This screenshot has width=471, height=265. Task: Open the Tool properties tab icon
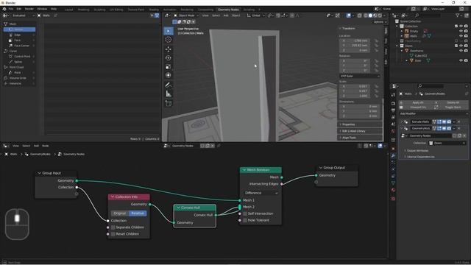[x=393, y=95]
